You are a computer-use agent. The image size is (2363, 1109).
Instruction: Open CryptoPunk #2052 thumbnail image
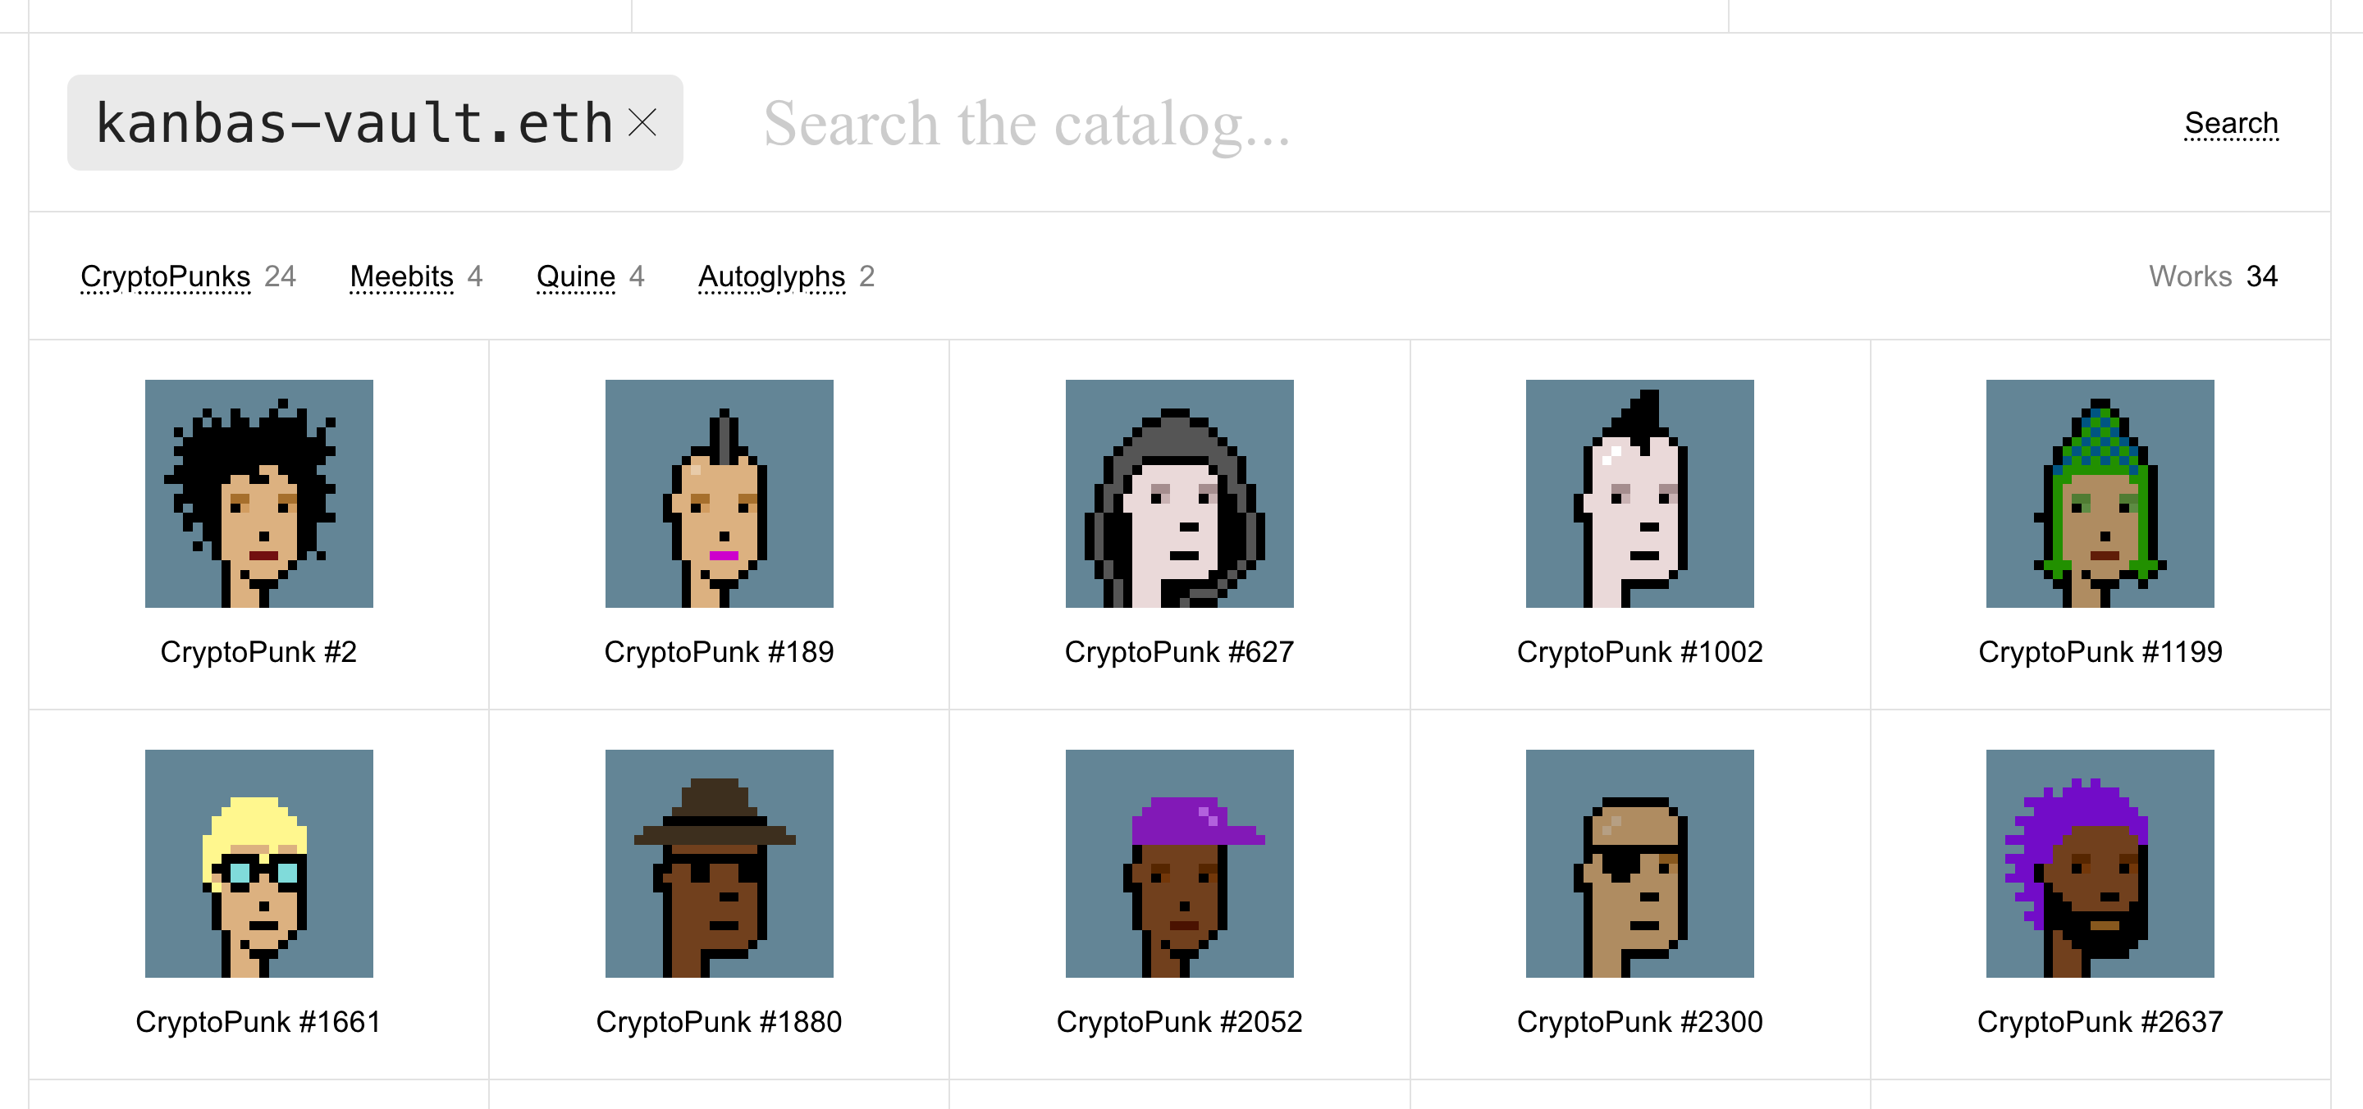point(1180,863)
